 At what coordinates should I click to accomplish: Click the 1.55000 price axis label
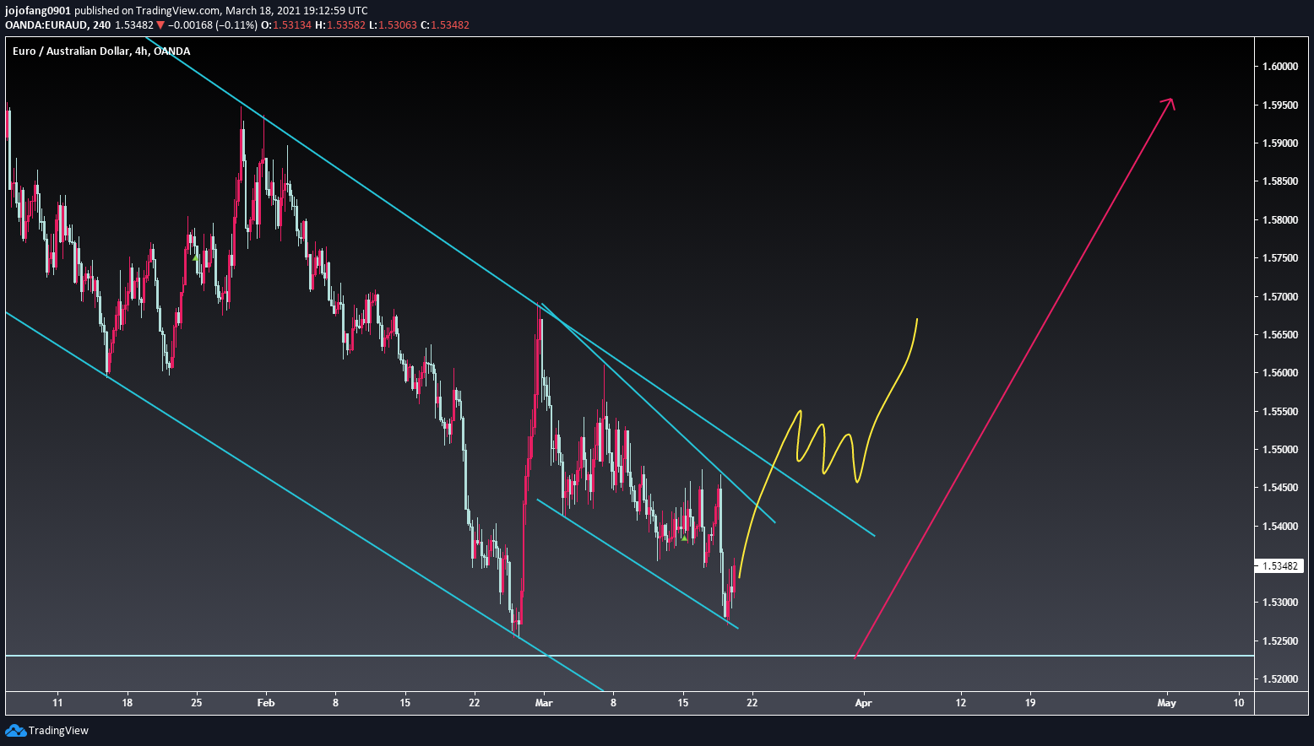pos(1280,450)
